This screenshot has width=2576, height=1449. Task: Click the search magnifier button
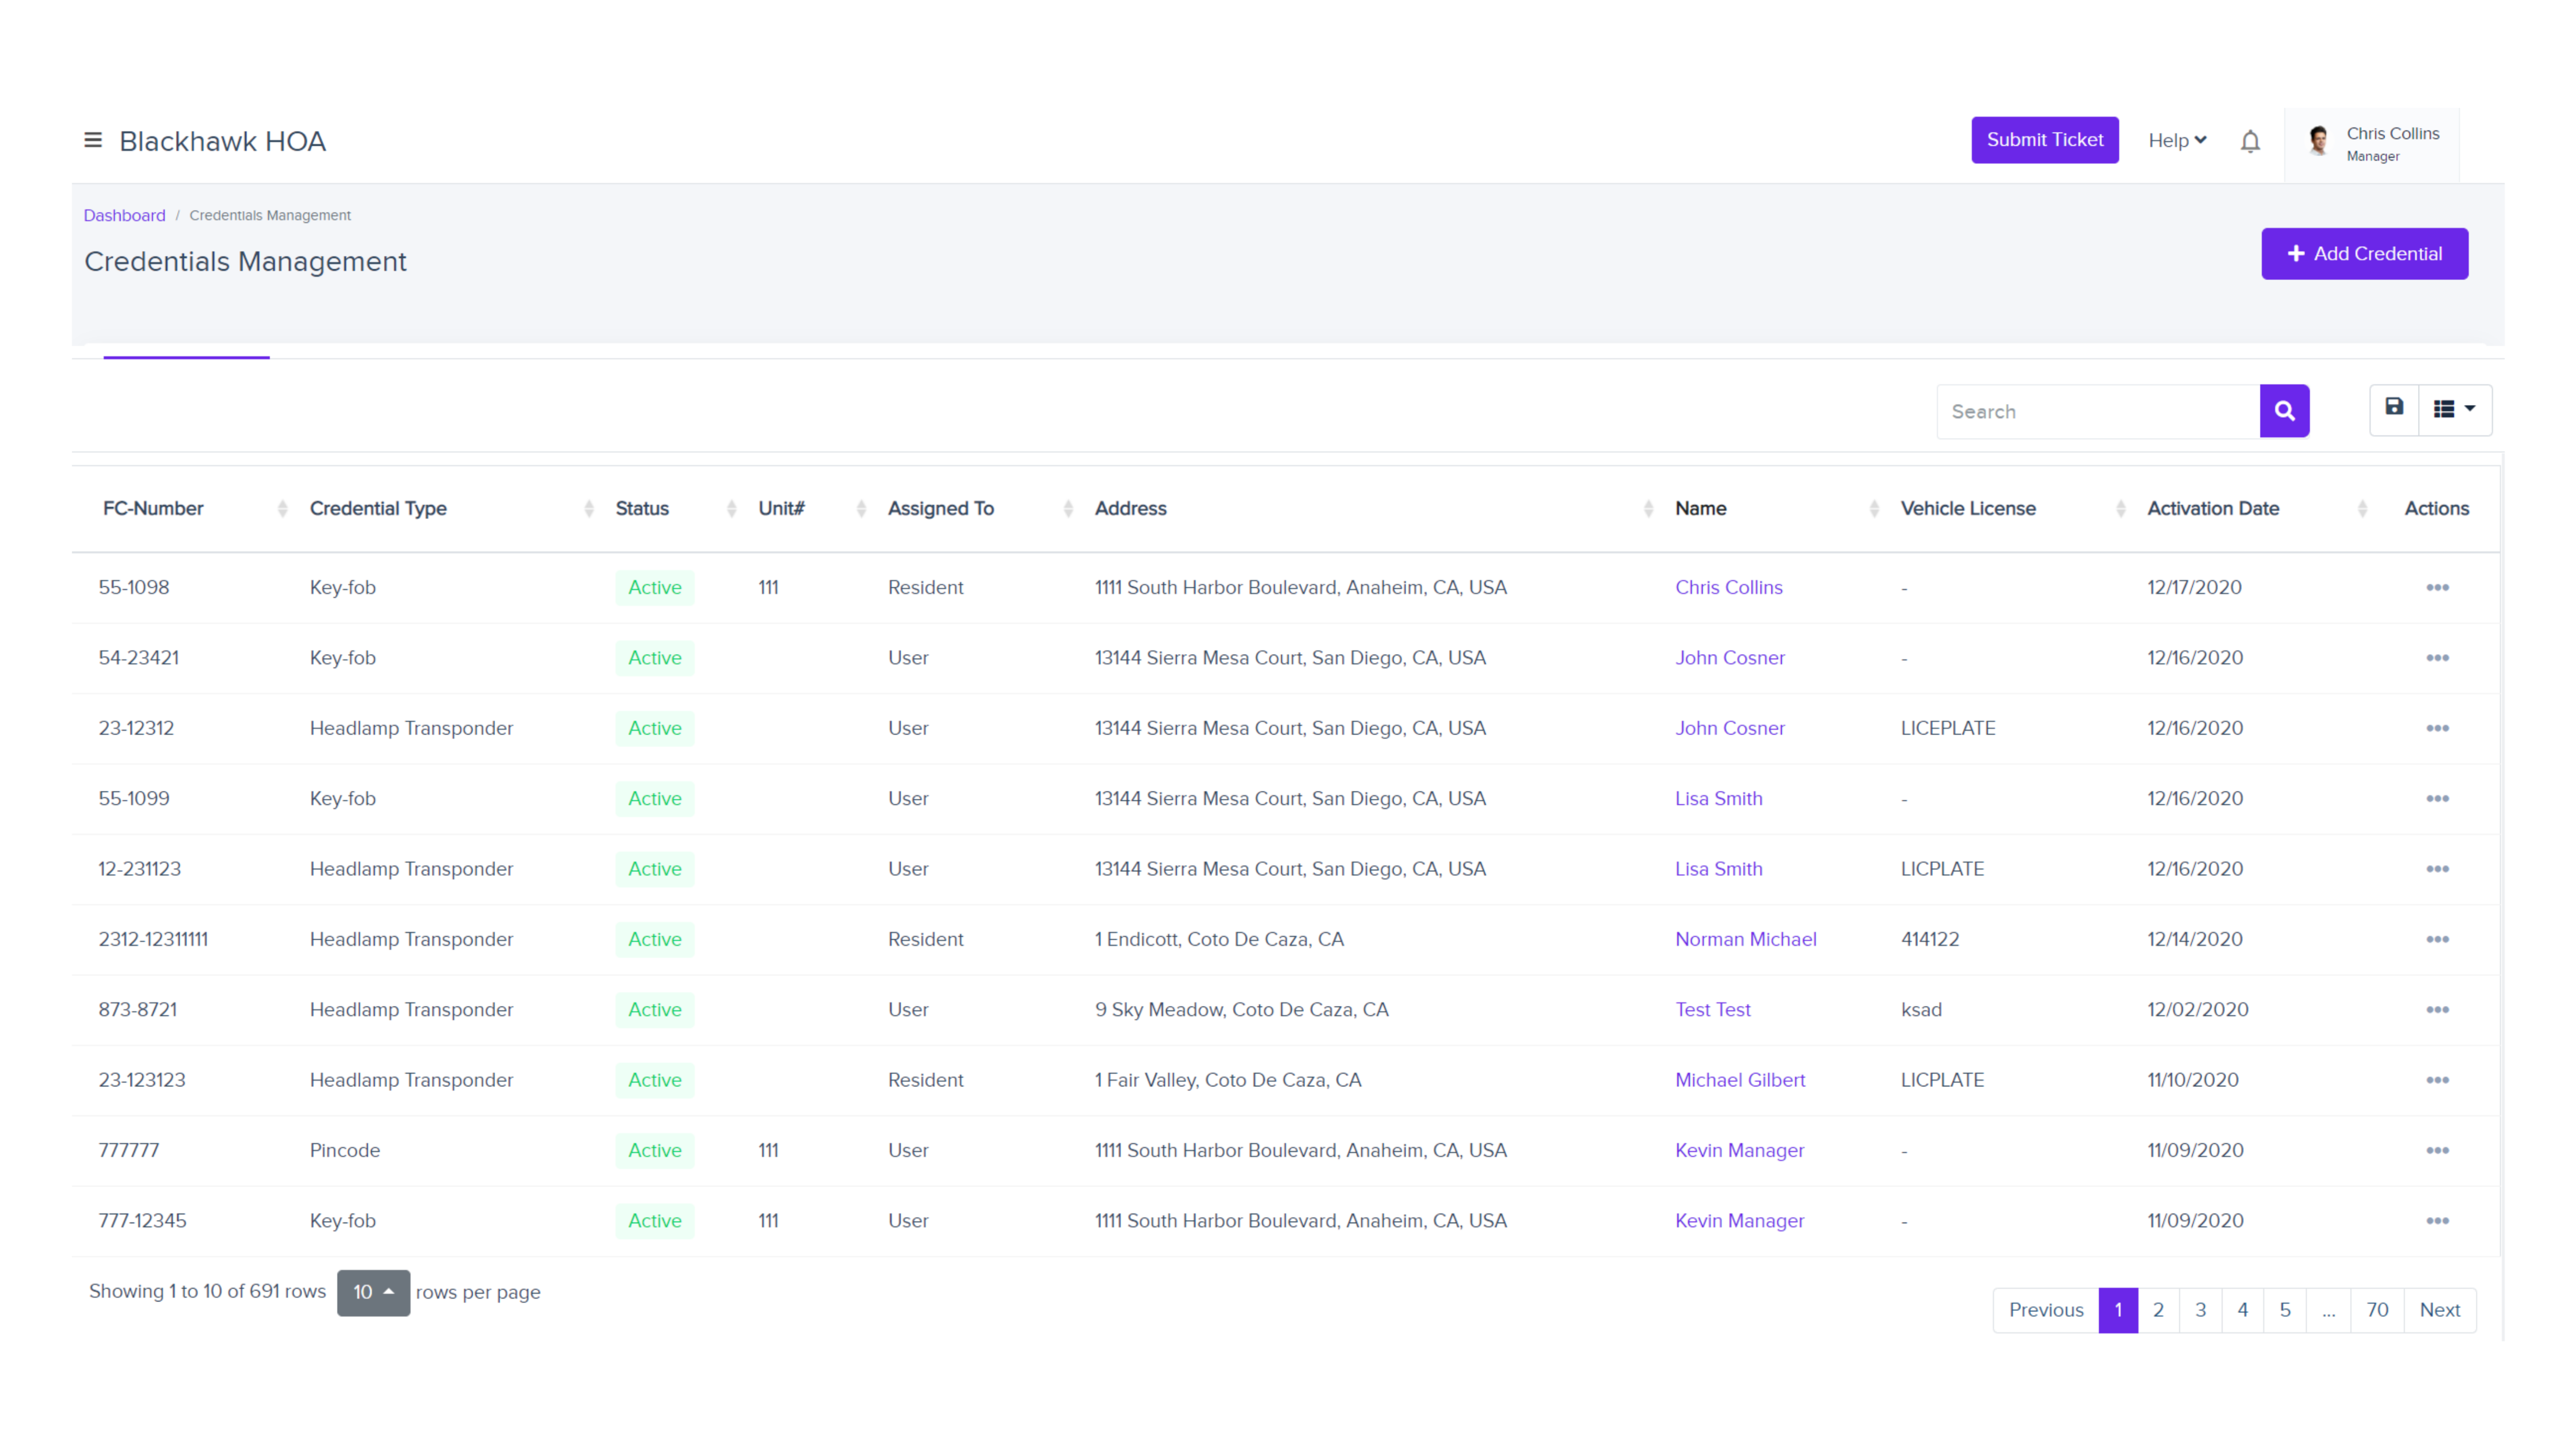point(2285,410)
